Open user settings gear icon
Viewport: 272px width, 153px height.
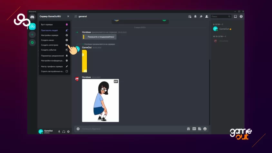pos(68,132)
